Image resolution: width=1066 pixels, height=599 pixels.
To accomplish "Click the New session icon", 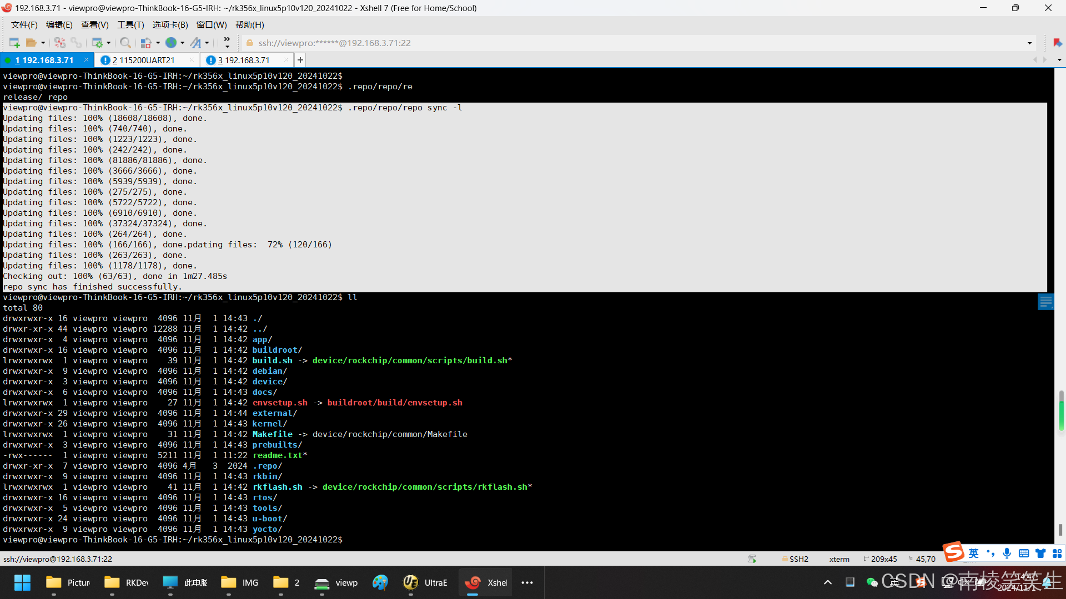I will point(14,43).
